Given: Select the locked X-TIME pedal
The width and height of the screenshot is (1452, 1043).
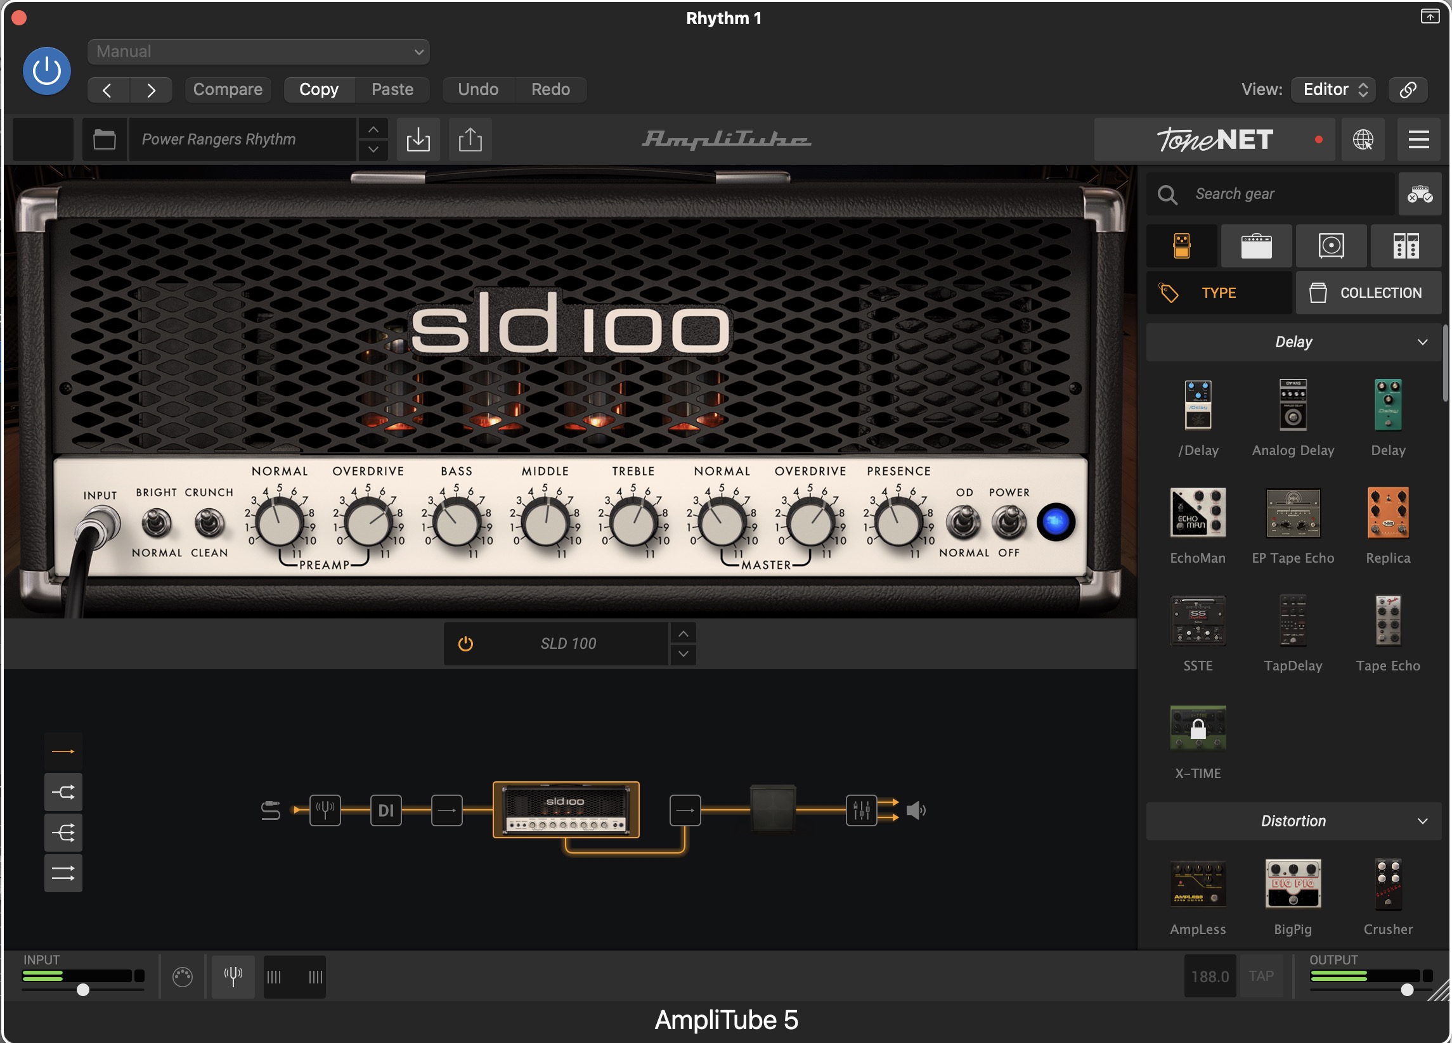Looking at the screenshot, I should tap(1198, 728).
